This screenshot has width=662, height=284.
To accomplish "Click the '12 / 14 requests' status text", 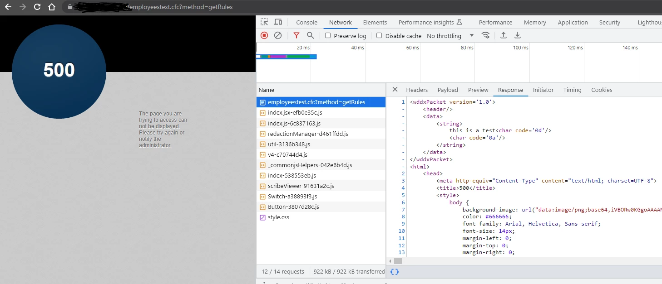I will pos(283,272).
